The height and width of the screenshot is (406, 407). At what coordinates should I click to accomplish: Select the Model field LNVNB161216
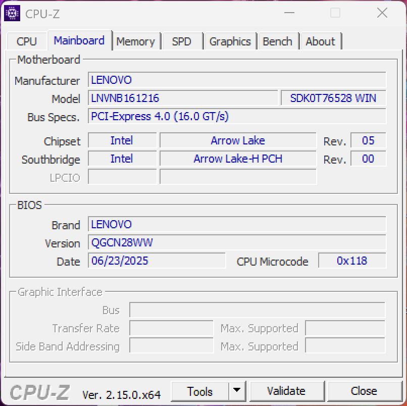coord(183,98)
